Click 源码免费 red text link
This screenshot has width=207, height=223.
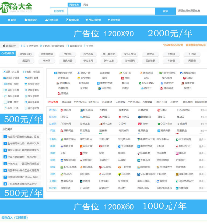click(53, 102)
